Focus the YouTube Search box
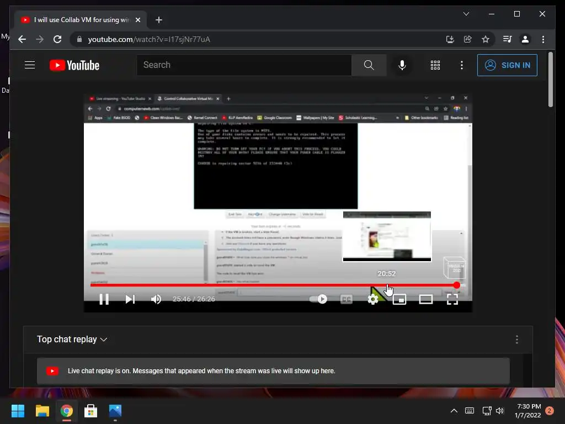 244,65
